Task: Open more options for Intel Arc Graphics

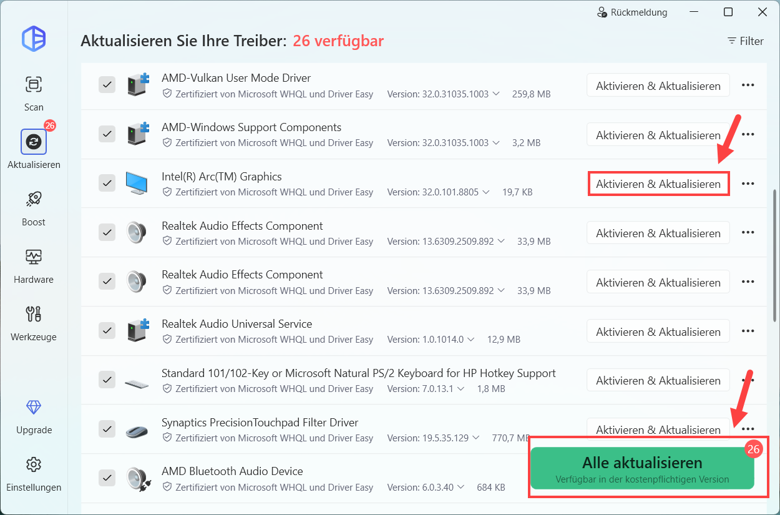Action: (748, 184)
